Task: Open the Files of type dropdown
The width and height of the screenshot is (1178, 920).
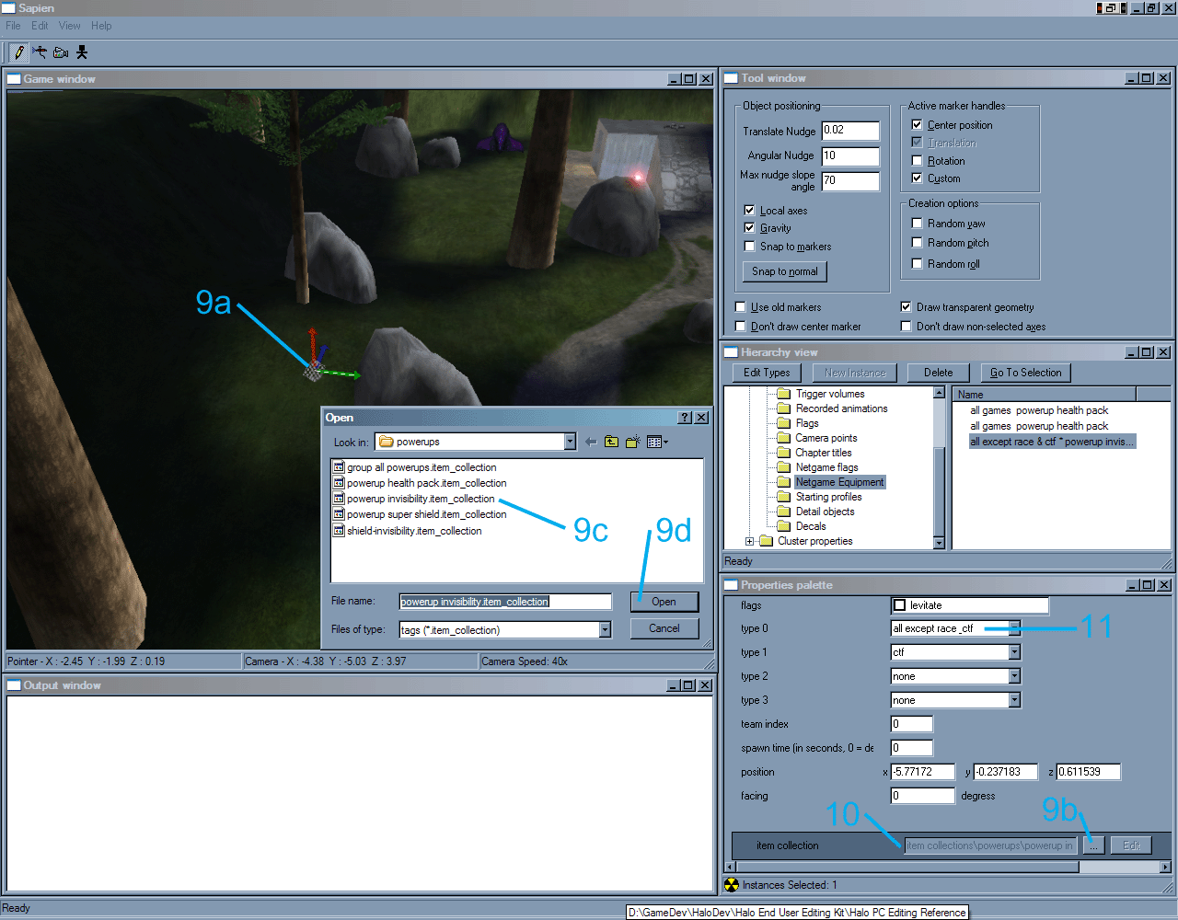Action: 605,629
